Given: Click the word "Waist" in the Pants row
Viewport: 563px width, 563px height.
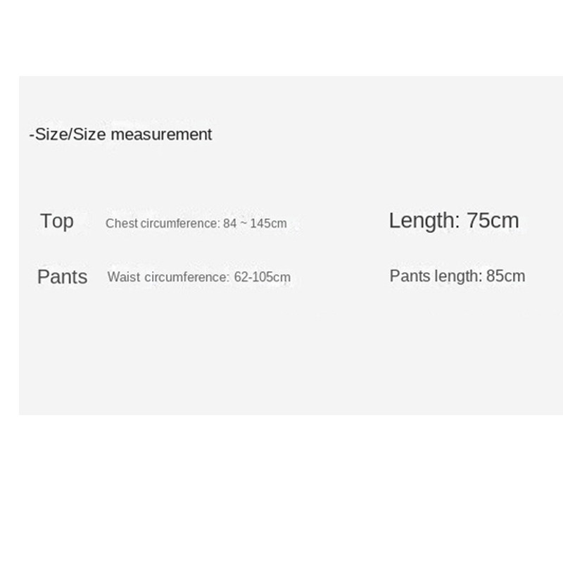Looking at the screenshot, I should click(124, 277).
